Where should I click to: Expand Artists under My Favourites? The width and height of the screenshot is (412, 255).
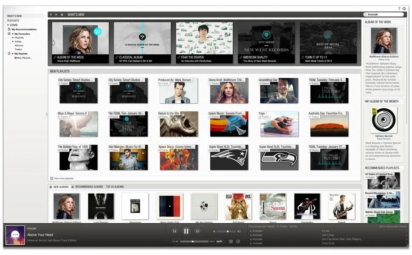(x=13, y=42)
